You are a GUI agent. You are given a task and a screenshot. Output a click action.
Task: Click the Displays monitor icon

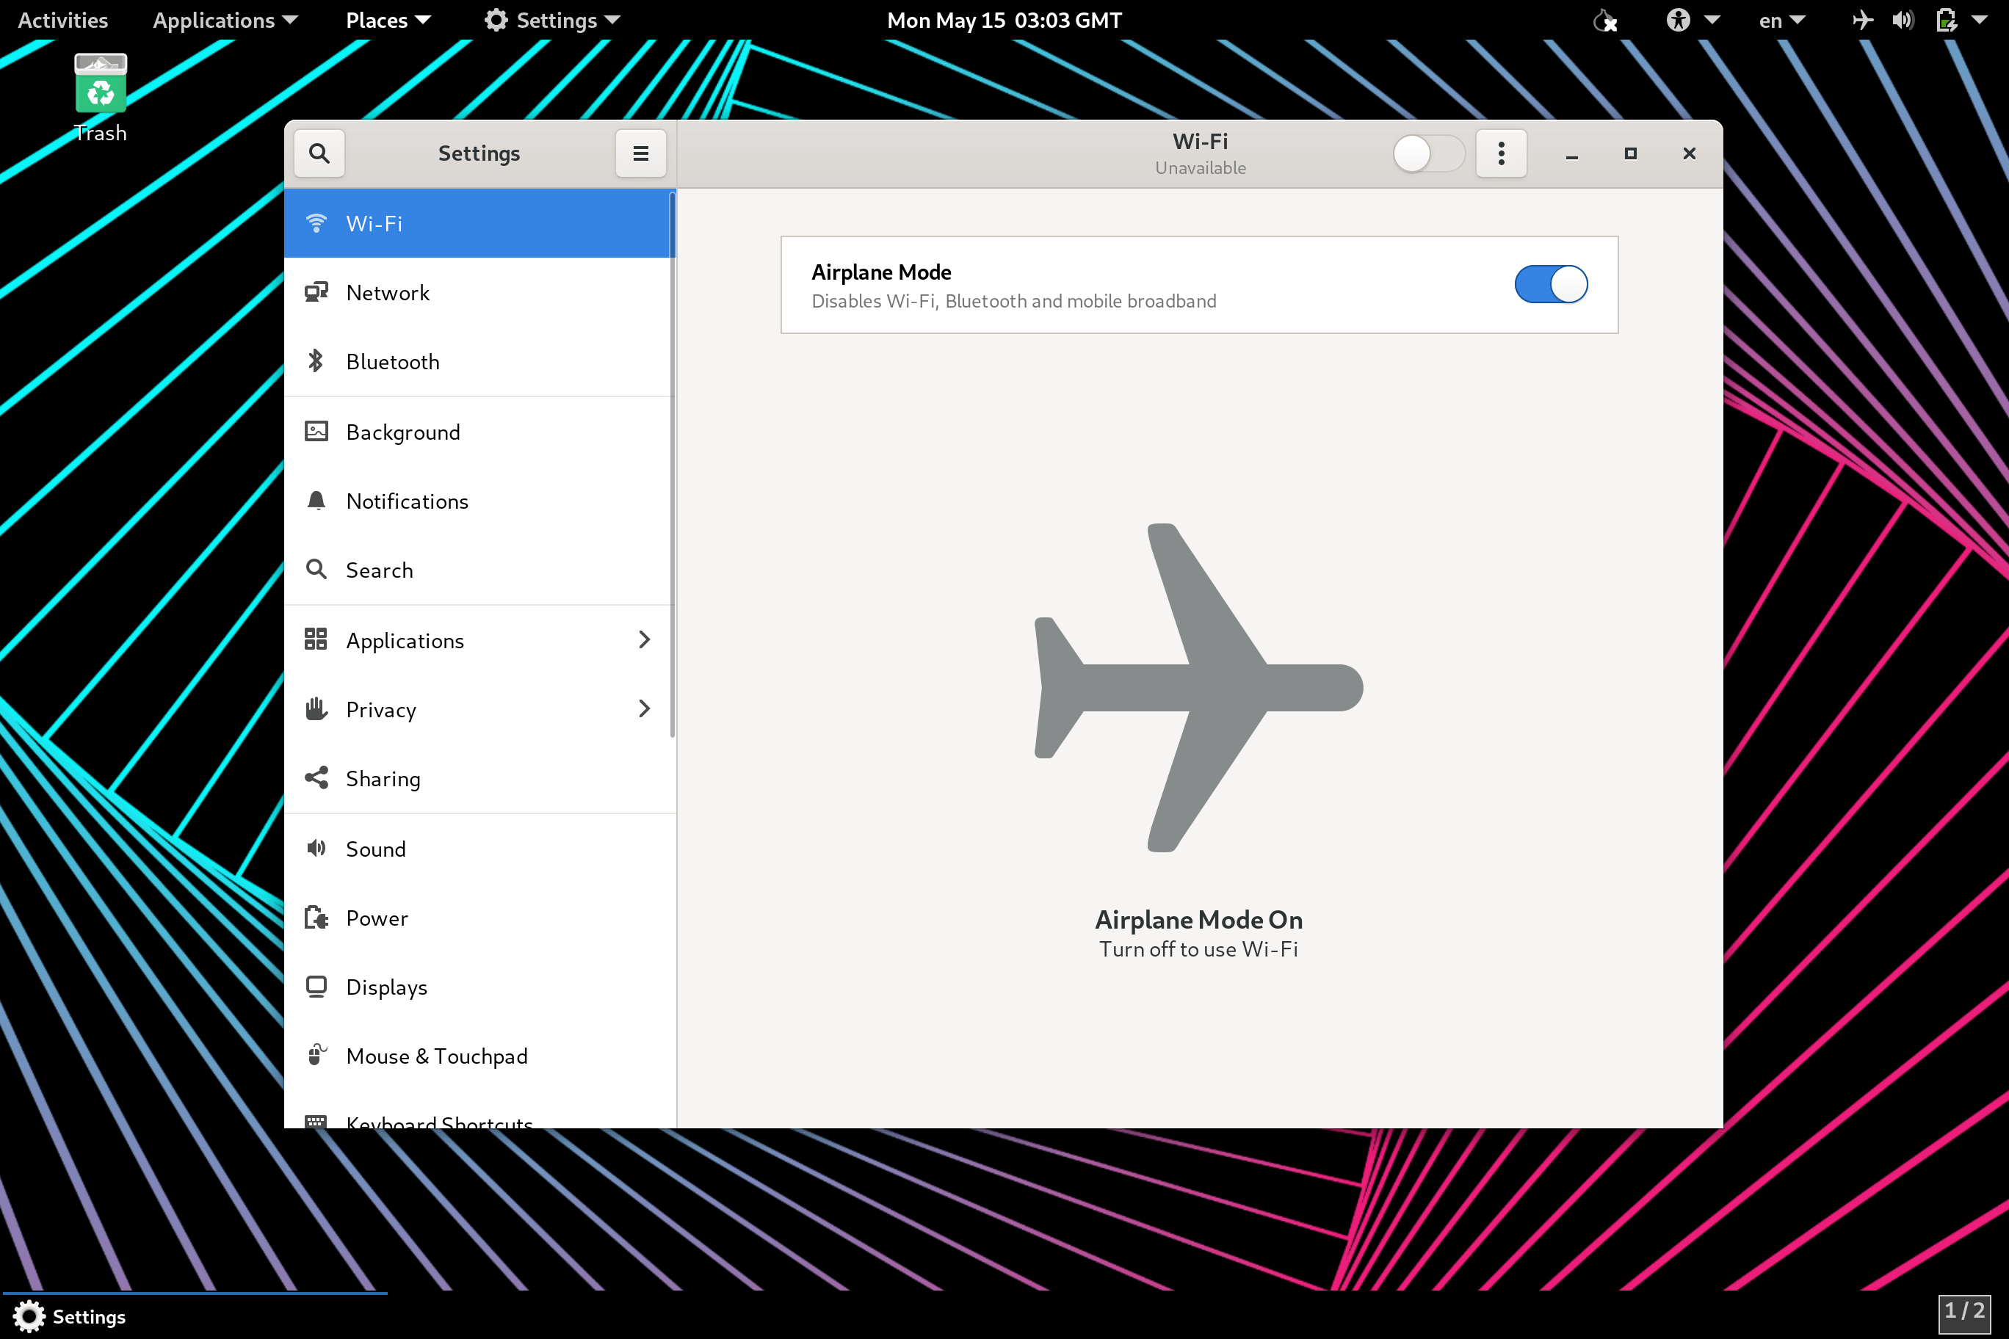[x=316, y=987]
